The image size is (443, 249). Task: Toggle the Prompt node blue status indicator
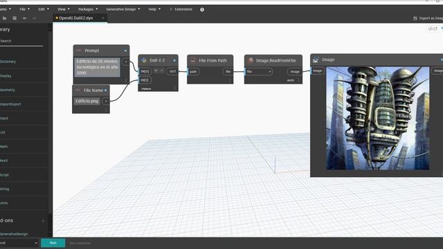click(x=125, y=50)
